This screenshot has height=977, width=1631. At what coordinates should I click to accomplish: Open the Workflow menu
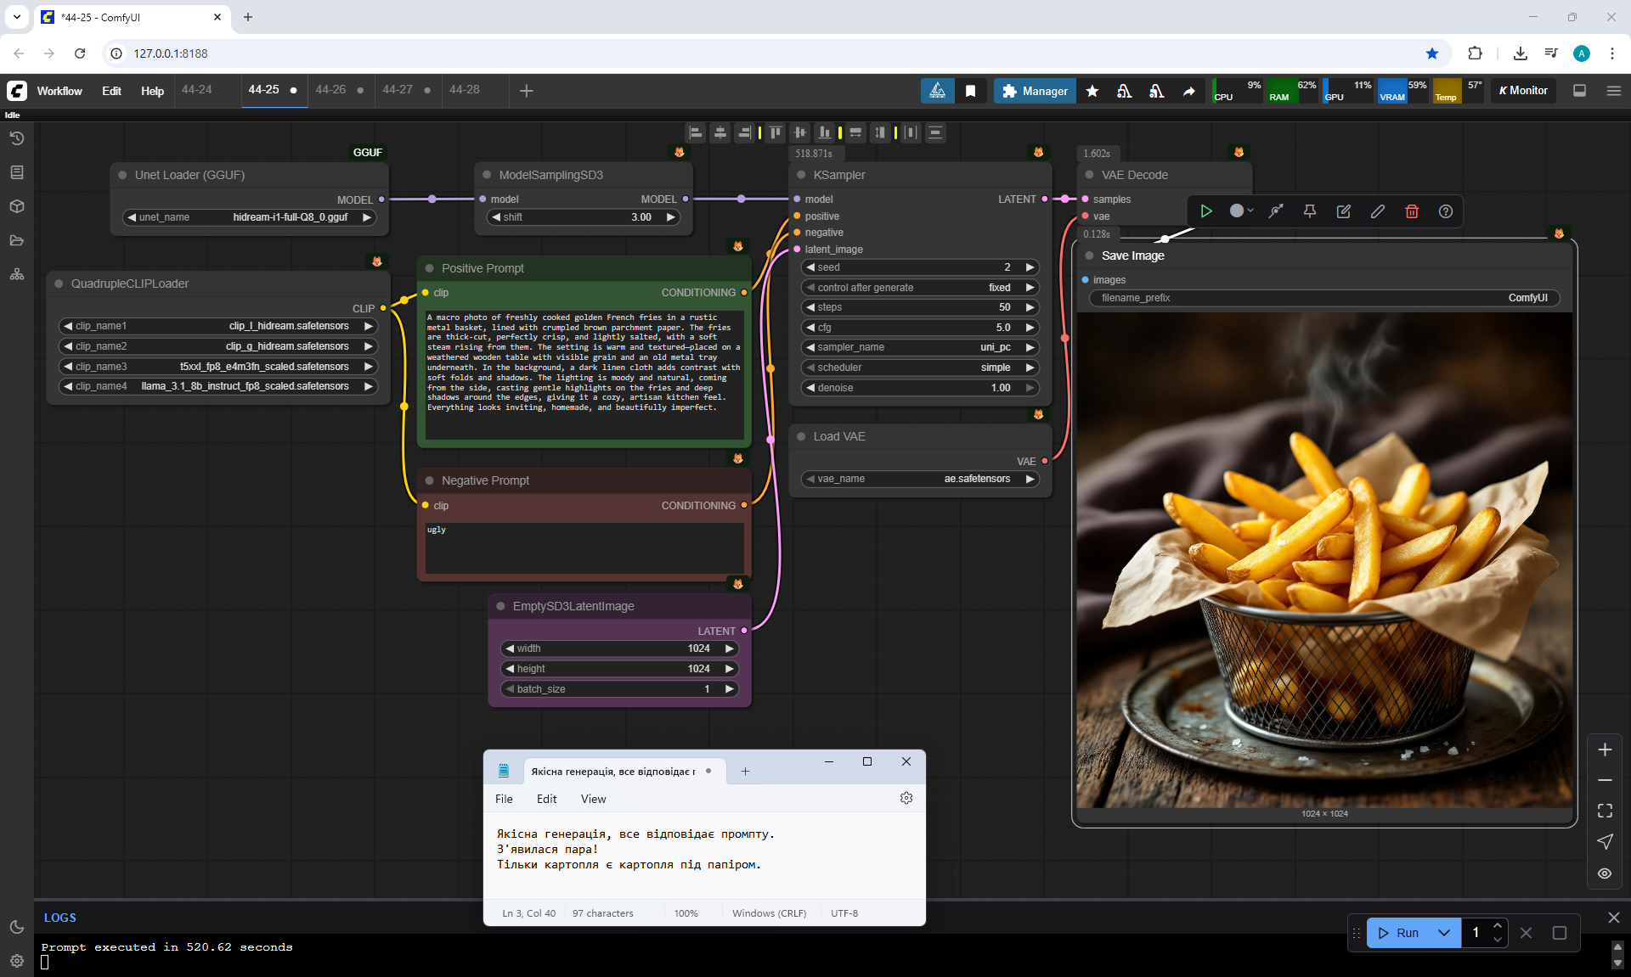coord(59,91)
